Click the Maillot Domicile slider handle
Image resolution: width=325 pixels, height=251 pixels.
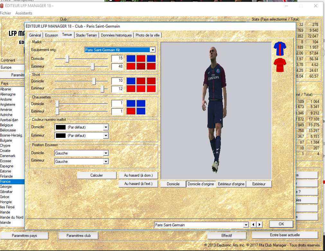tap(67, 59)
